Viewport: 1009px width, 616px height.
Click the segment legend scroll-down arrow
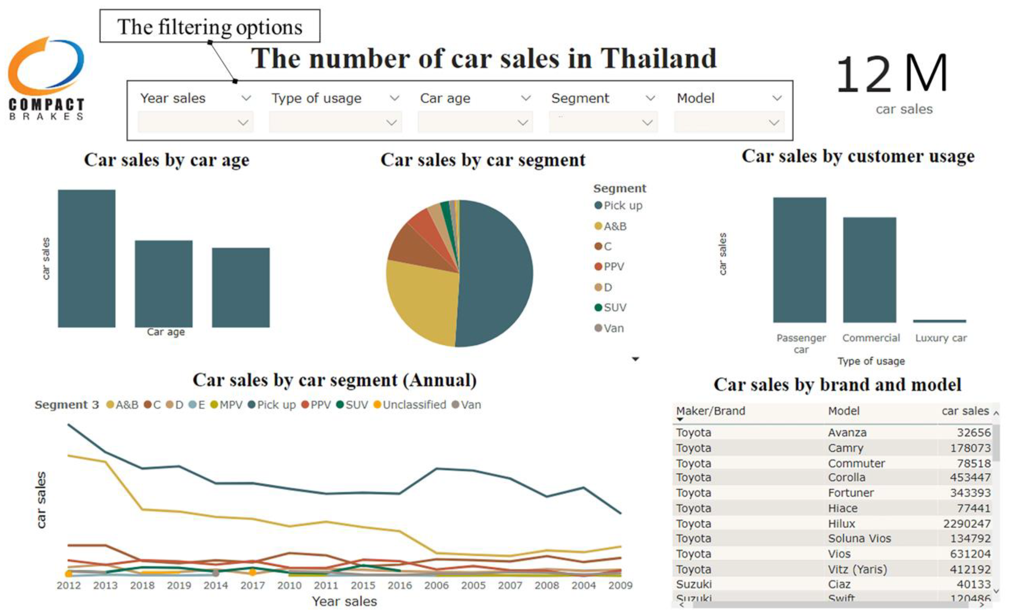635,359
